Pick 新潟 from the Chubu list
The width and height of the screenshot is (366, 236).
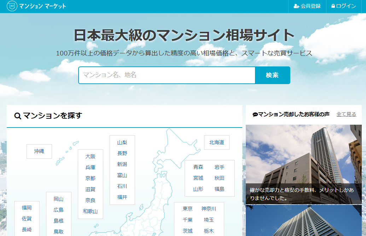click(x=122, y=164)
